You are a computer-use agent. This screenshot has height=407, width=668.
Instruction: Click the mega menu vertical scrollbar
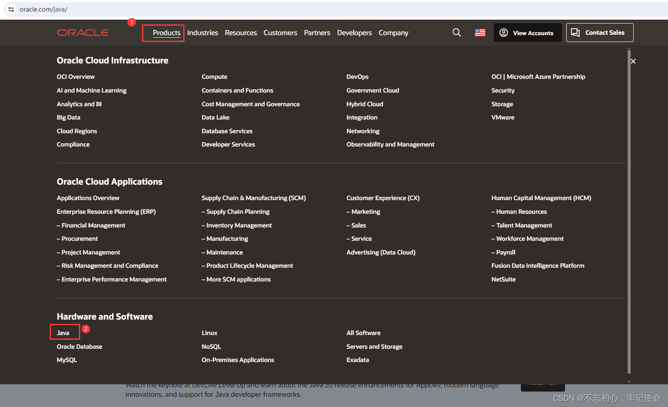pyautogui.click(x=629, y=212)
